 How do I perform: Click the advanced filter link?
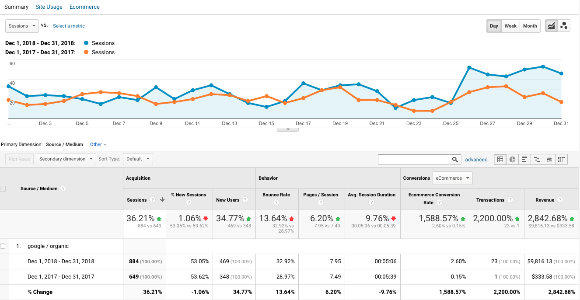(x=476, y=160)
